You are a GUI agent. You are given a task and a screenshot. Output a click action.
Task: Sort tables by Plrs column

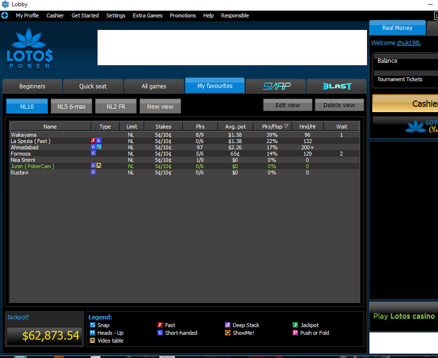tap(200, 127)
